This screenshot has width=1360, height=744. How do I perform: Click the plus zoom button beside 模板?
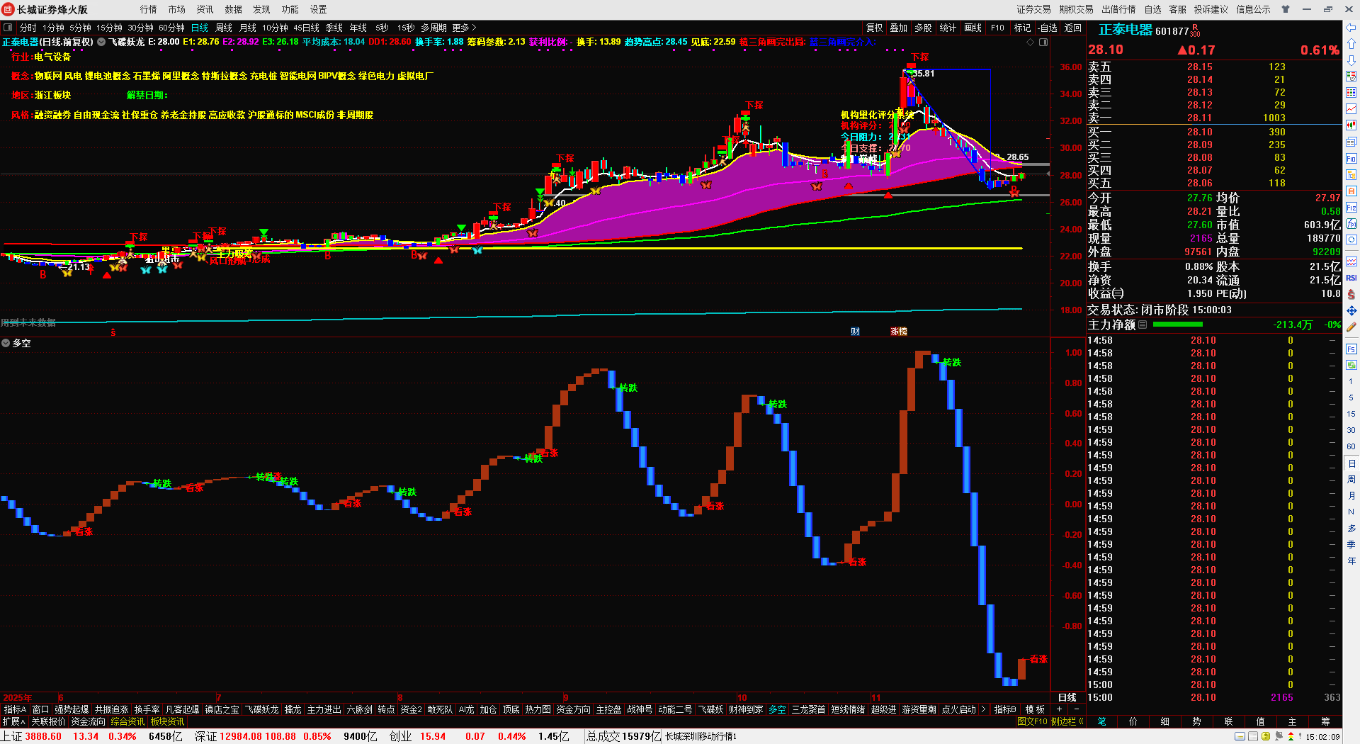pyautogui.click(x=1059, y=709)
